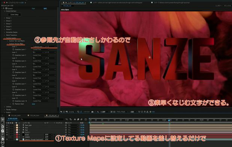Toggle the shy layers switch in timeline

pos(75,119)
